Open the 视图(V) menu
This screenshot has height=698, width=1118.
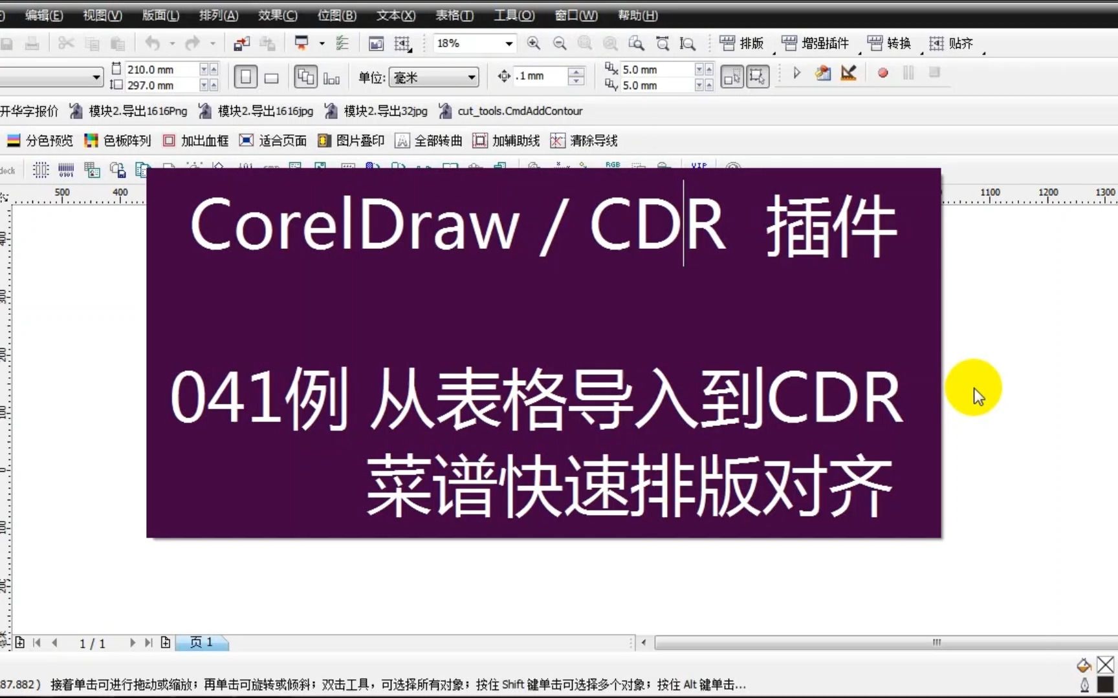102,15
